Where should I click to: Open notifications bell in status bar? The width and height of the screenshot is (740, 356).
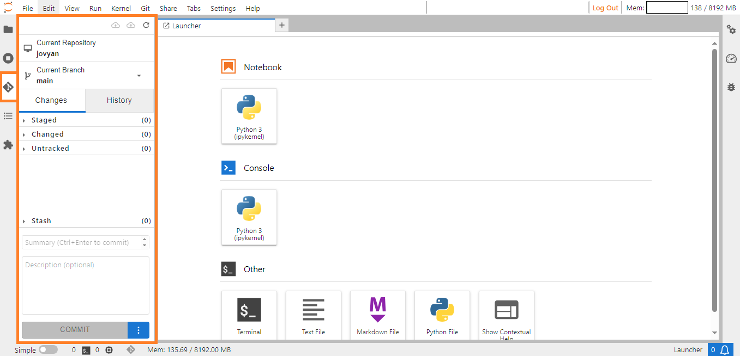[x=725, y=349]
